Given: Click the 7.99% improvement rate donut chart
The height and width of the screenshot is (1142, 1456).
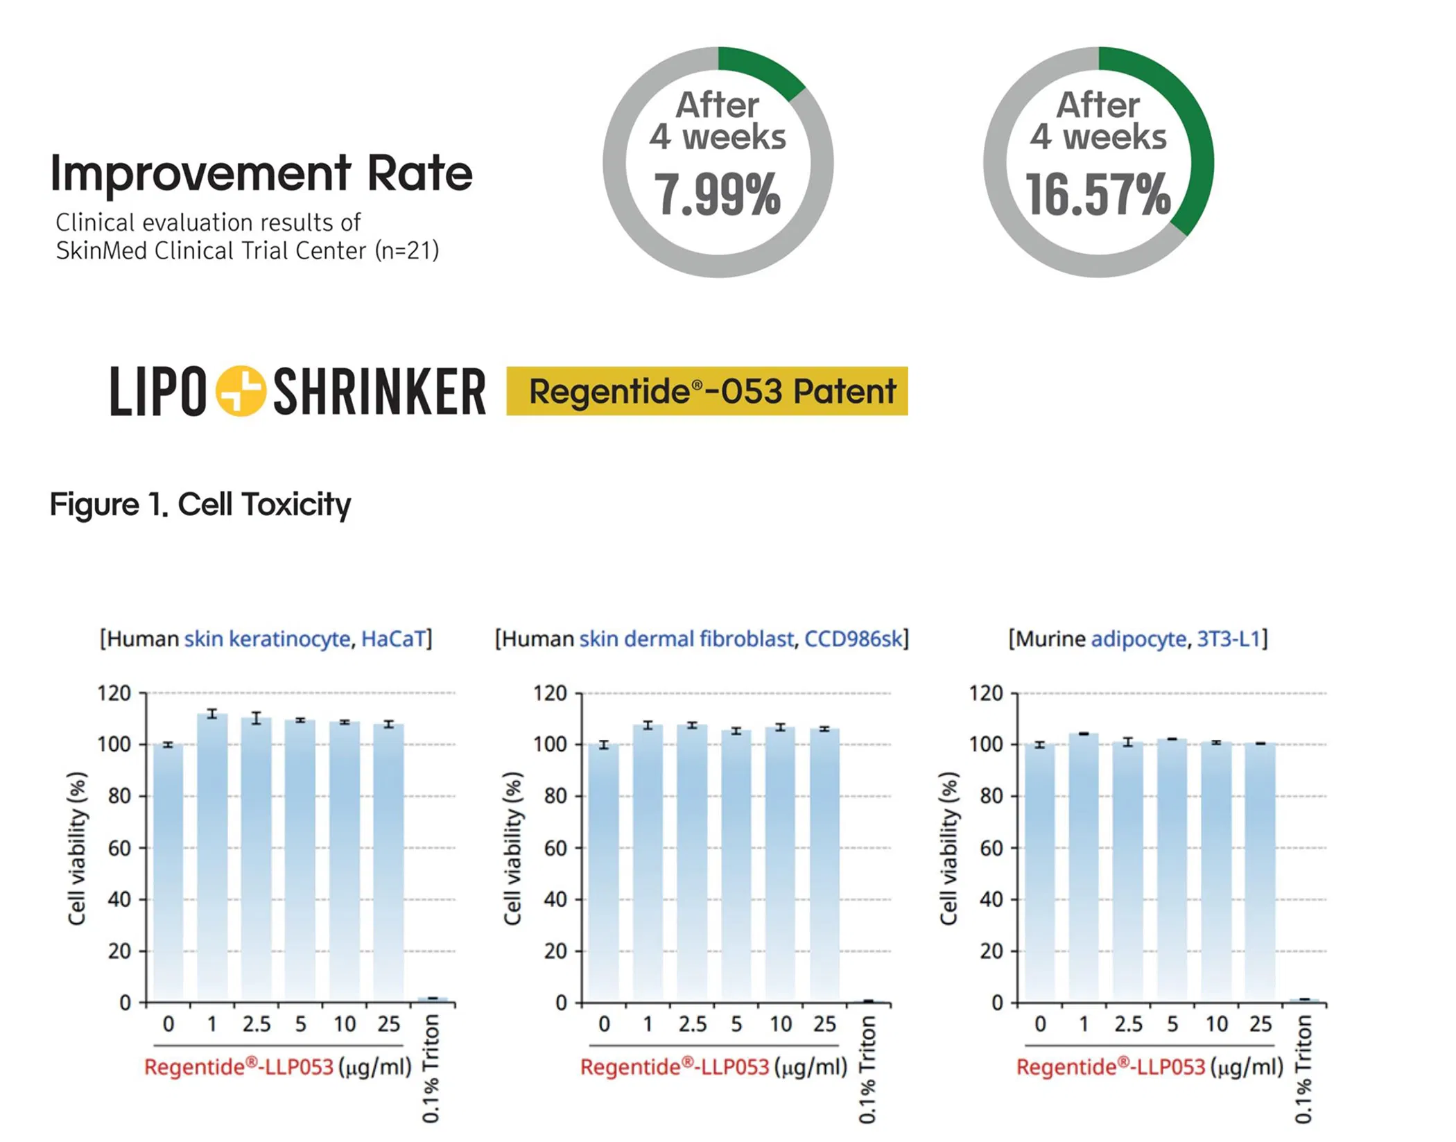Looking at the screenshot, I should pyautogui.click(x=718, y=162).
